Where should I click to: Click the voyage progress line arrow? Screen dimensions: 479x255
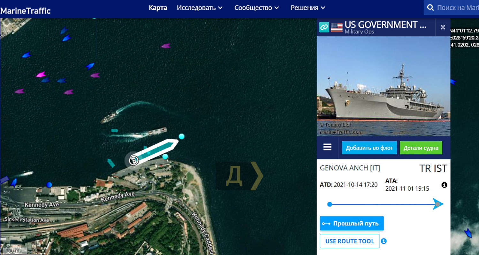click(x=438, y=204)
